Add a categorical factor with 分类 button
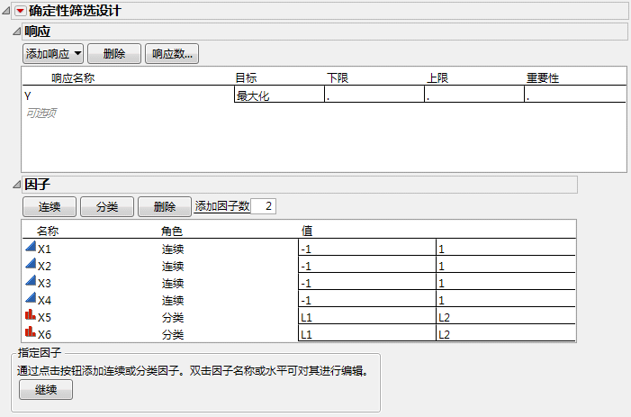This screenshot has height=417, width=631. click(x=107, y=206)
